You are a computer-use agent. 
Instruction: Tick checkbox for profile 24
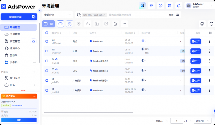pyautogui.click(x=47, y=61)
